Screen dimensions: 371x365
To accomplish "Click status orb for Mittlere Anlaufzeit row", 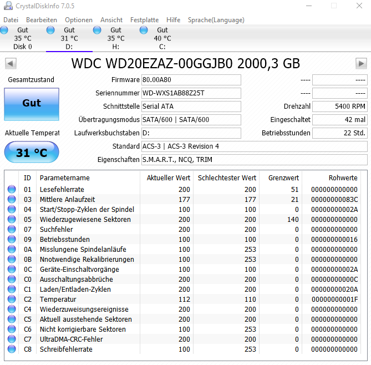I will coord(12,199).
